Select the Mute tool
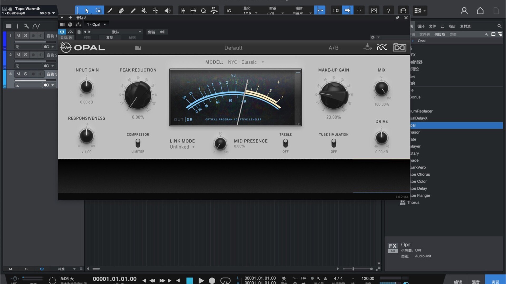Screen dimensions: 506x284 pyautogui.click(x=144, y=11)
